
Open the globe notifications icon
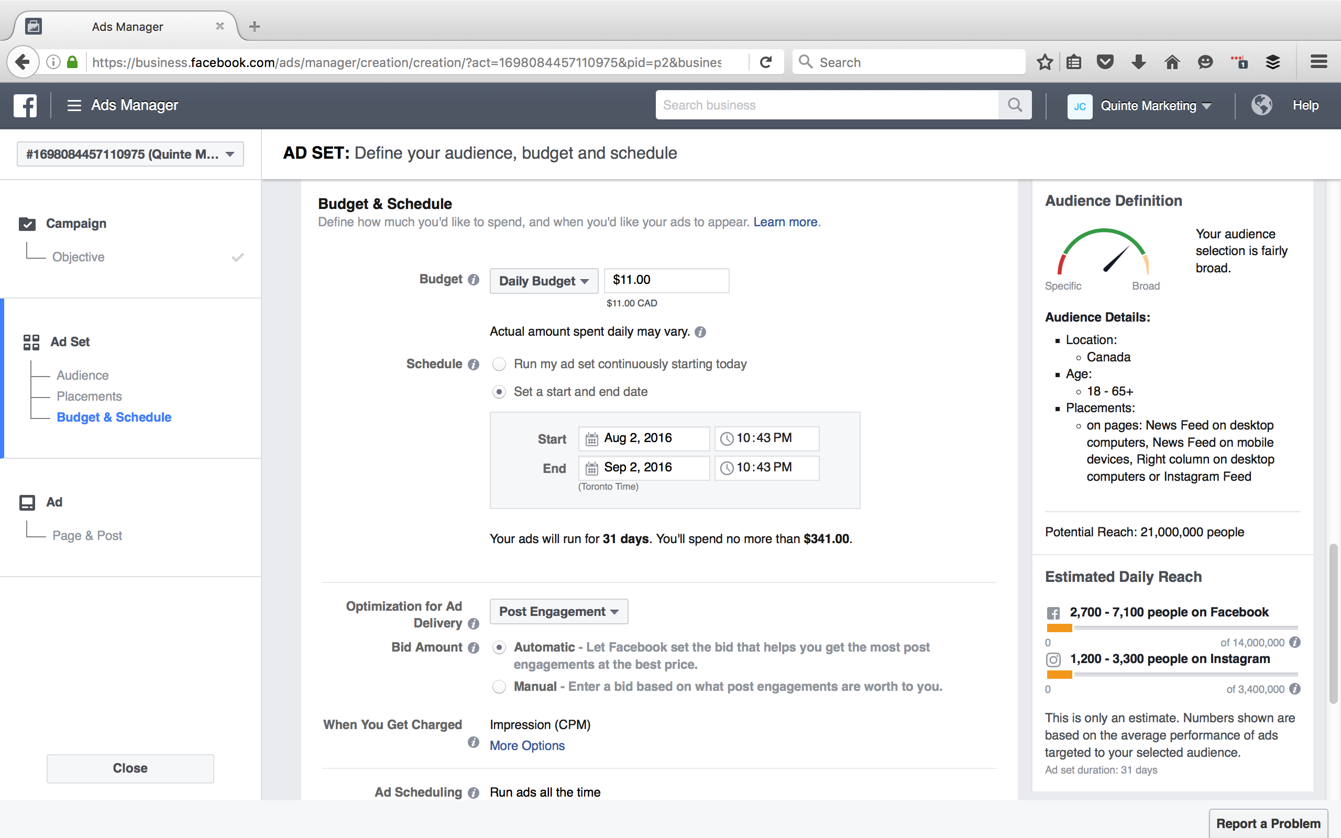click(x=1261, y=105)
